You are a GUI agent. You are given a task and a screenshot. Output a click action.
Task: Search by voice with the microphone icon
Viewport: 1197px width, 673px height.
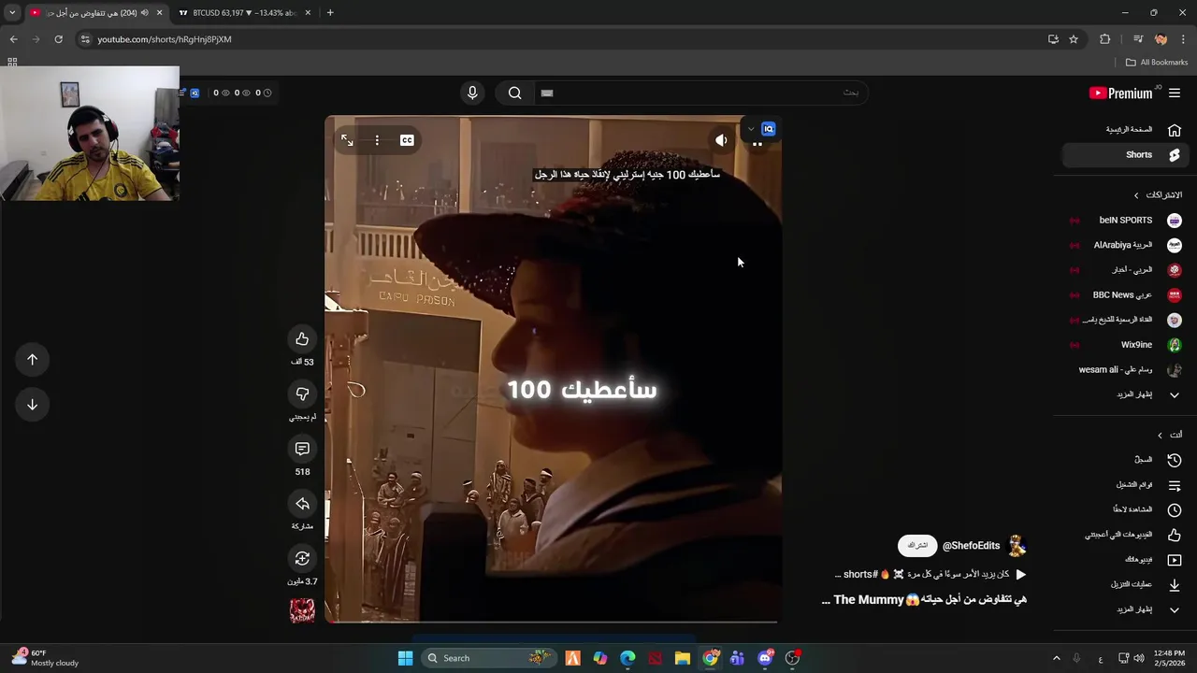tap(472, 93)
